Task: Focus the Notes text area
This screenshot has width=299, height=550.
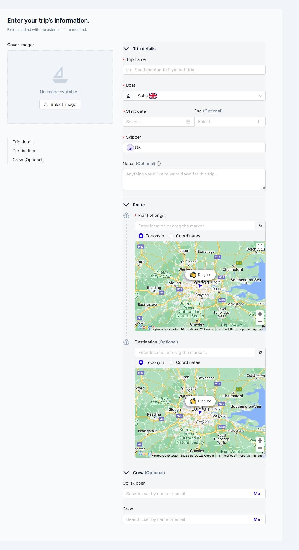Action: coord(194,180)
